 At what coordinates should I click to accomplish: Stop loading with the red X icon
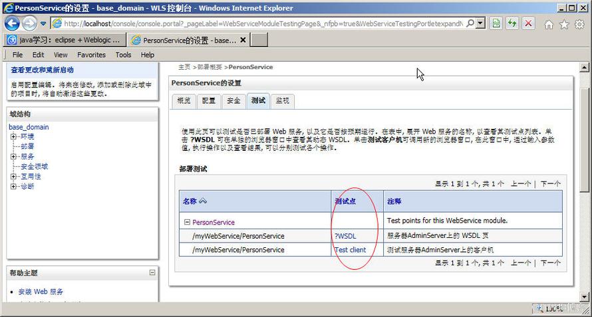(528, 24)
